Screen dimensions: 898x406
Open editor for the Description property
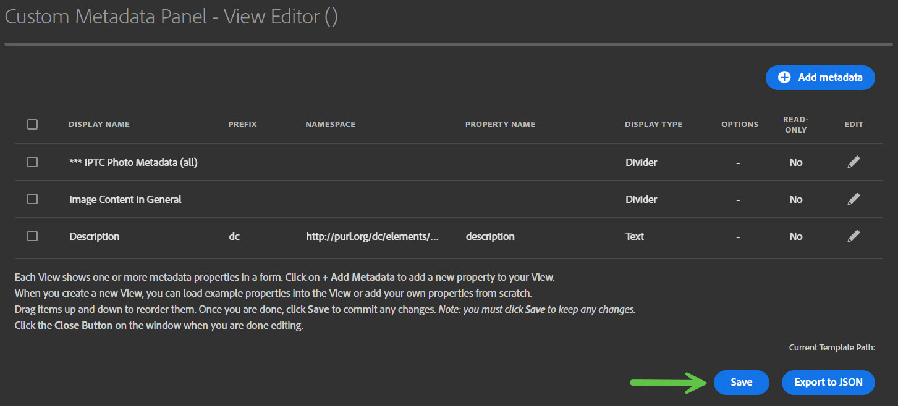point(854,236)
